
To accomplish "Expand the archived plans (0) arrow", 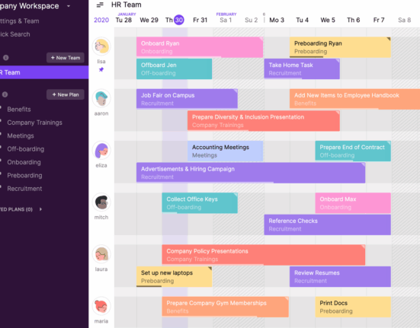I will tap(40, 209).
